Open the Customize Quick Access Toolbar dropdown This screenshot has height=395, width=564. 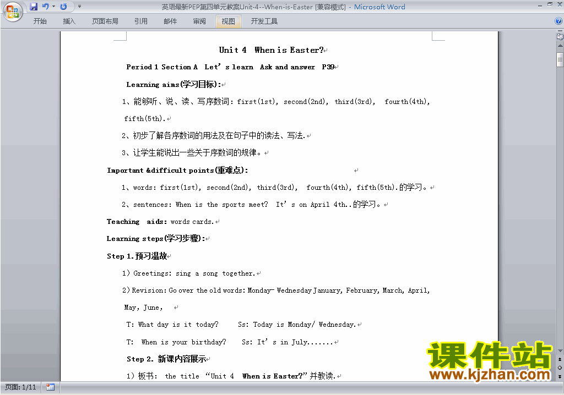(x=79, y=7)
